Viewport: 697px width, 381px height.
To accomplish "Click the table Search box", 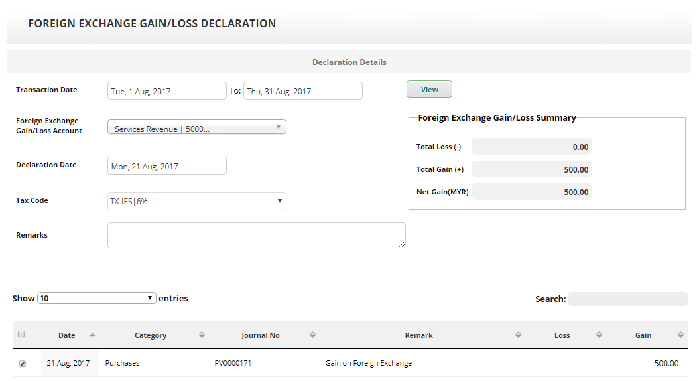I will tap(627, 299).
